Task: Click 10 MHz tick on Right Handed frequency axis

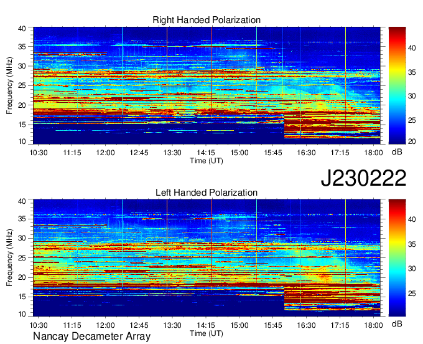Action: pyautogui.click(x=22, y=141)
